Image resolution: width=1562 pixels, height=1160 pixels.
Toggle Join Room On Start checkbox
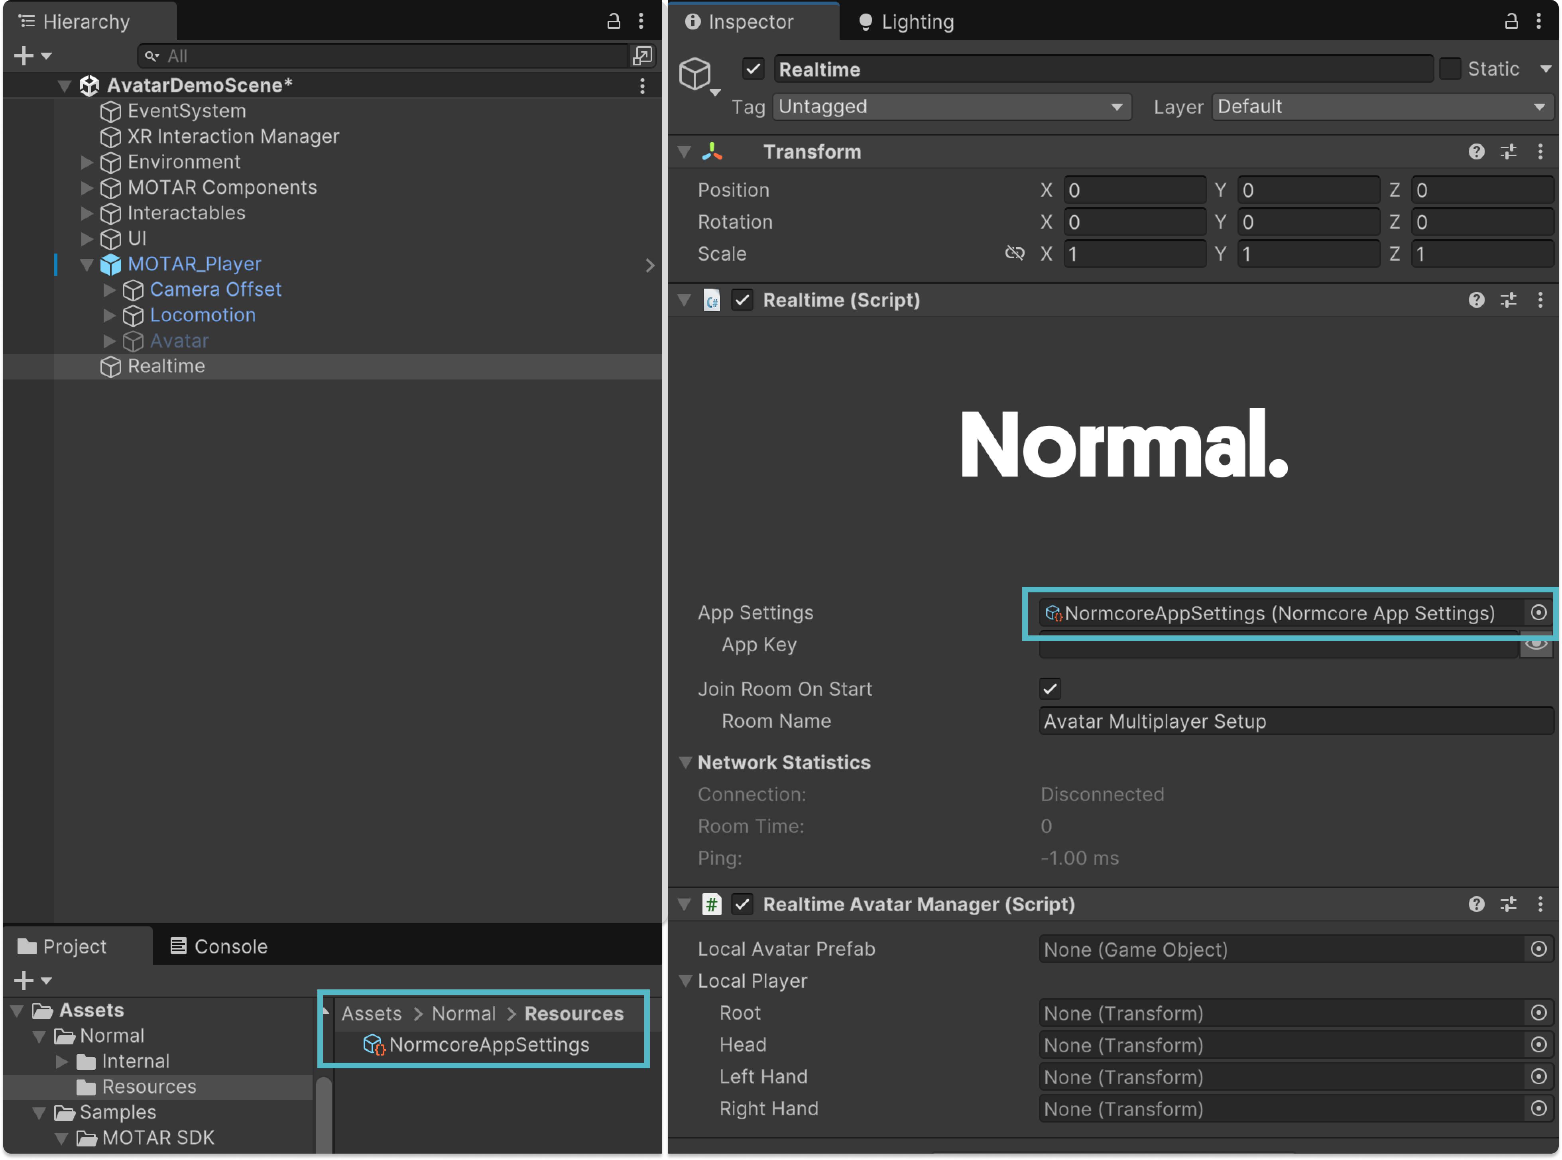pyautogui.click(x=1050, y=689)
